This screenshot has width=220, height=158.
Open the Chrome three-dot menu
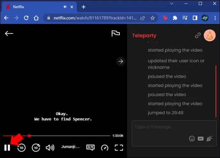(215, 18)
